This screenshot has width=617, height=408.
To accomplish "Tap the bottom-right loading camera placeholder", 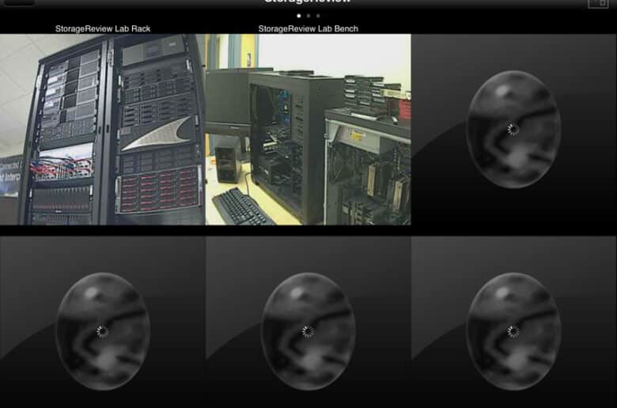I will [x=514, y=322].
